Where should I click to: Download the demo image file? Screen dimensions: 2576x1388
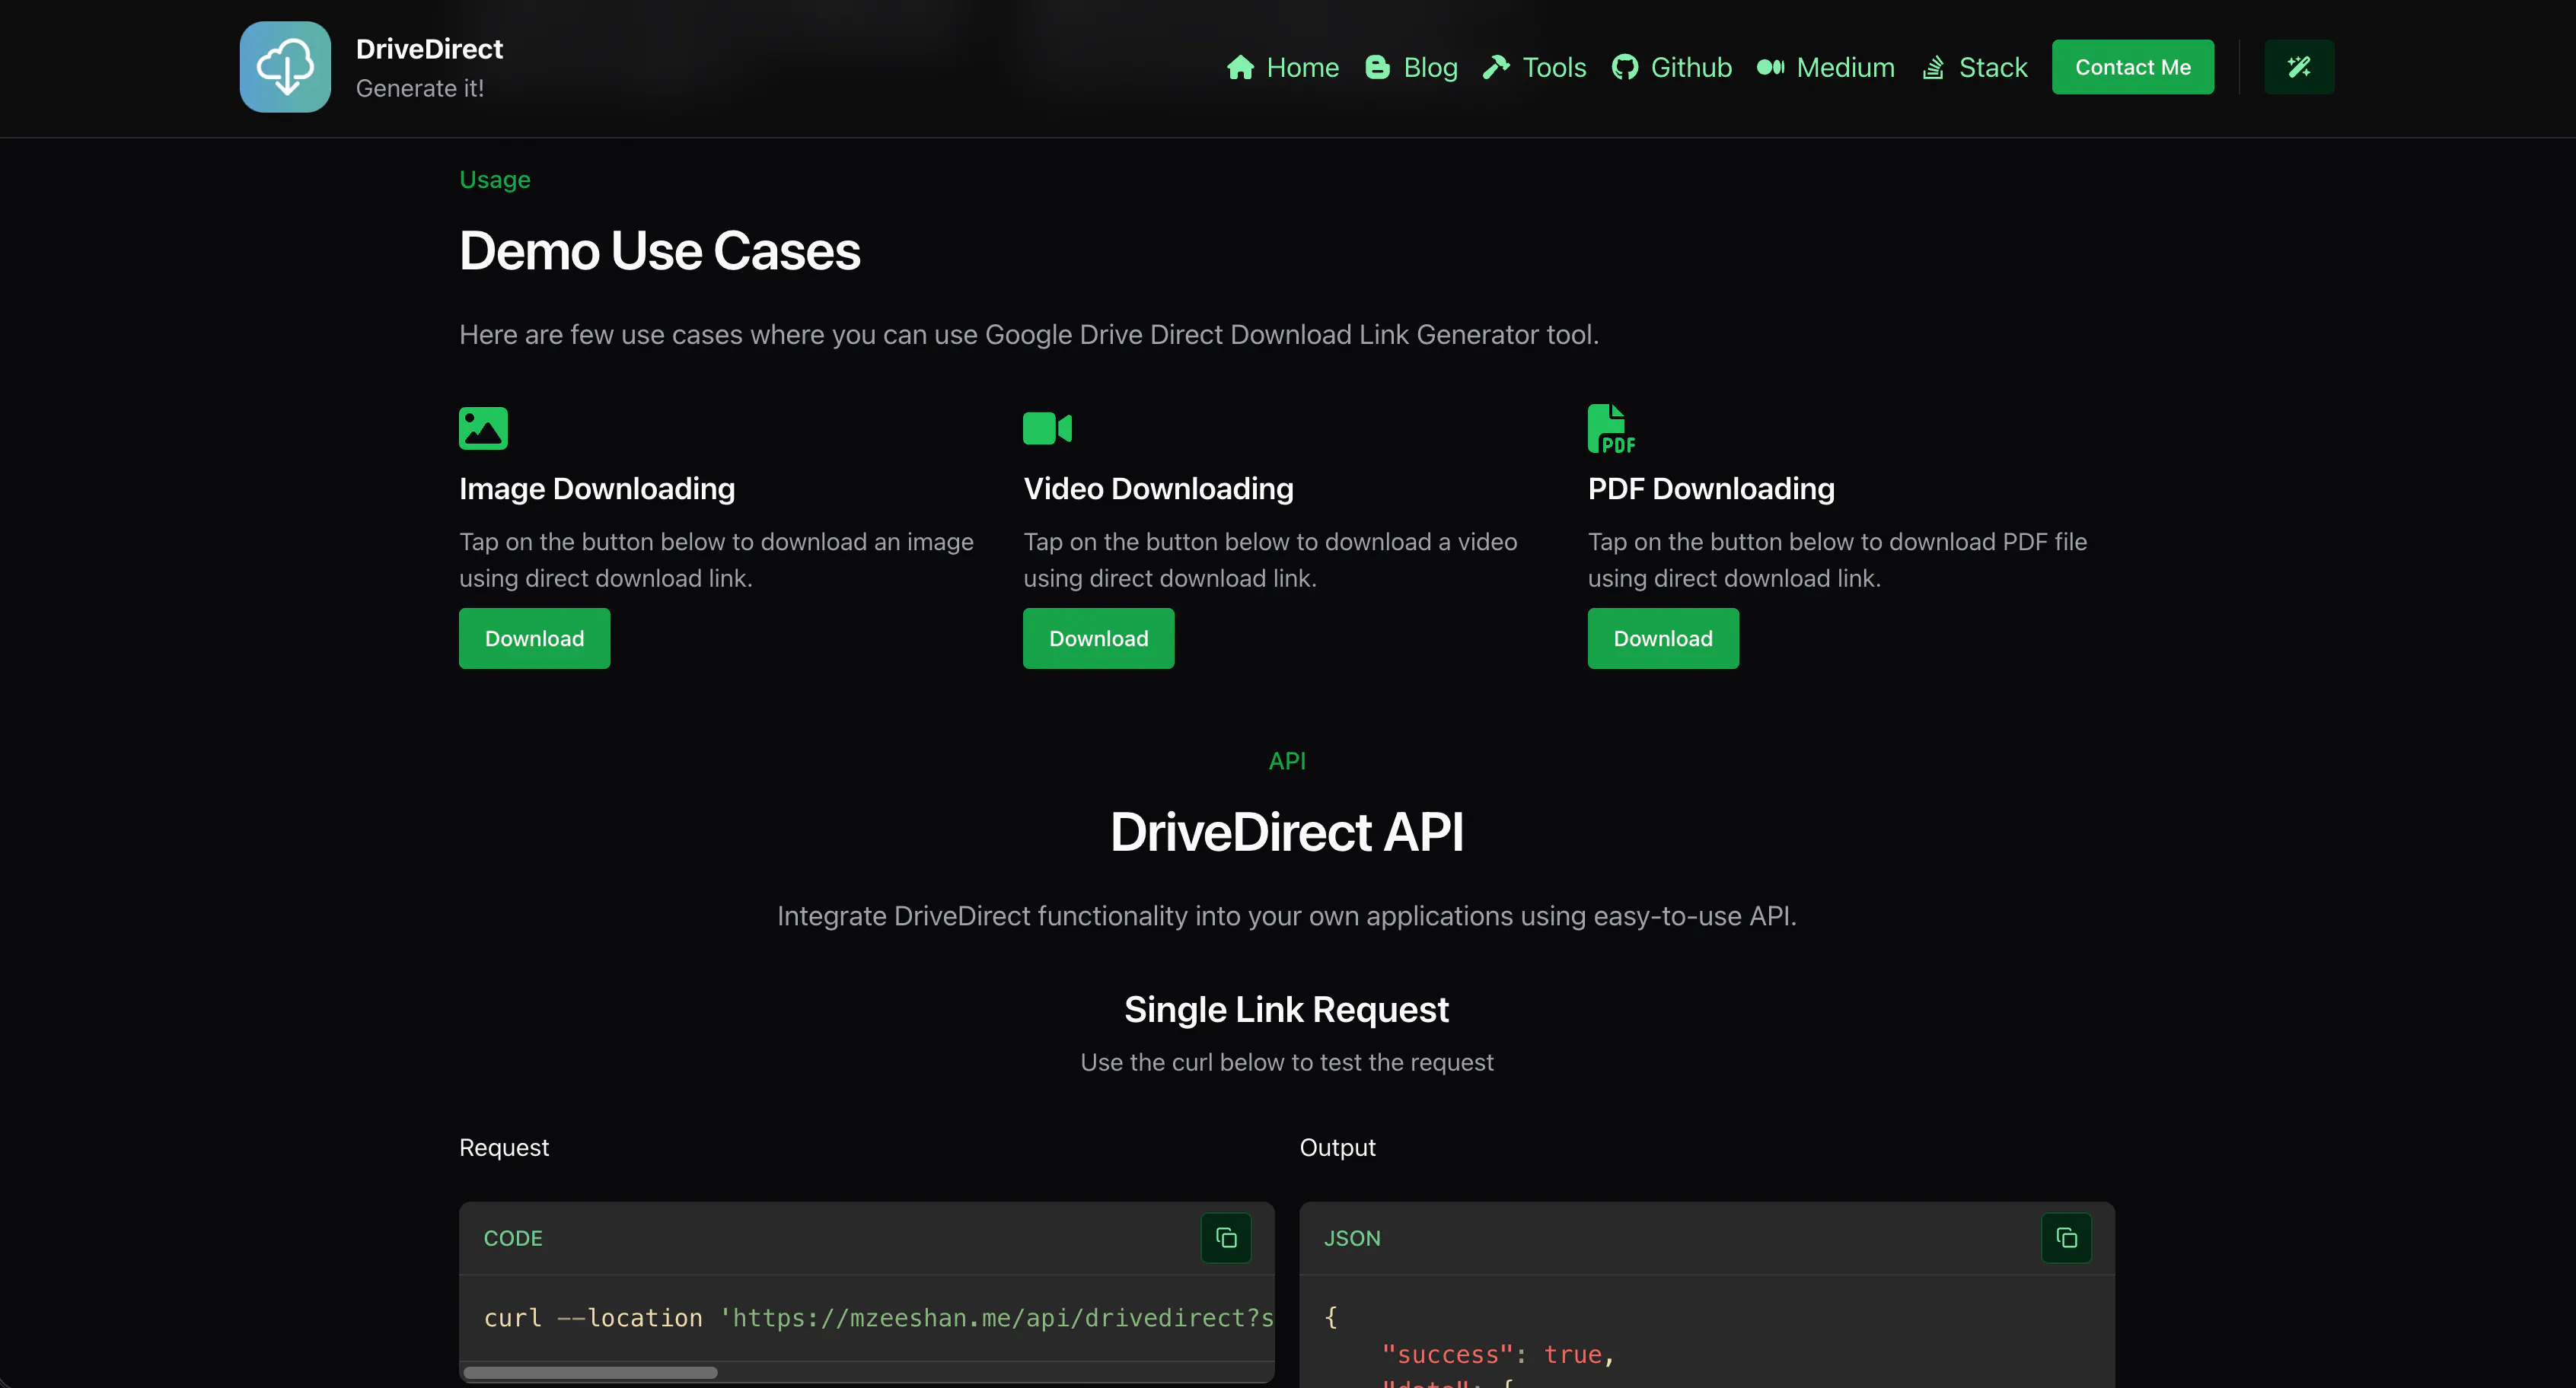534,638
